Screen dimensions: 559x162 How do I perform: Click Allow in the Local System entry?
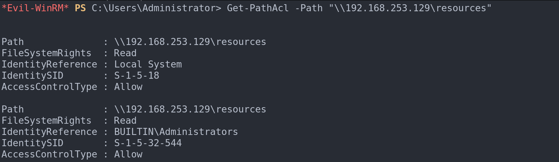click(128, 87)
